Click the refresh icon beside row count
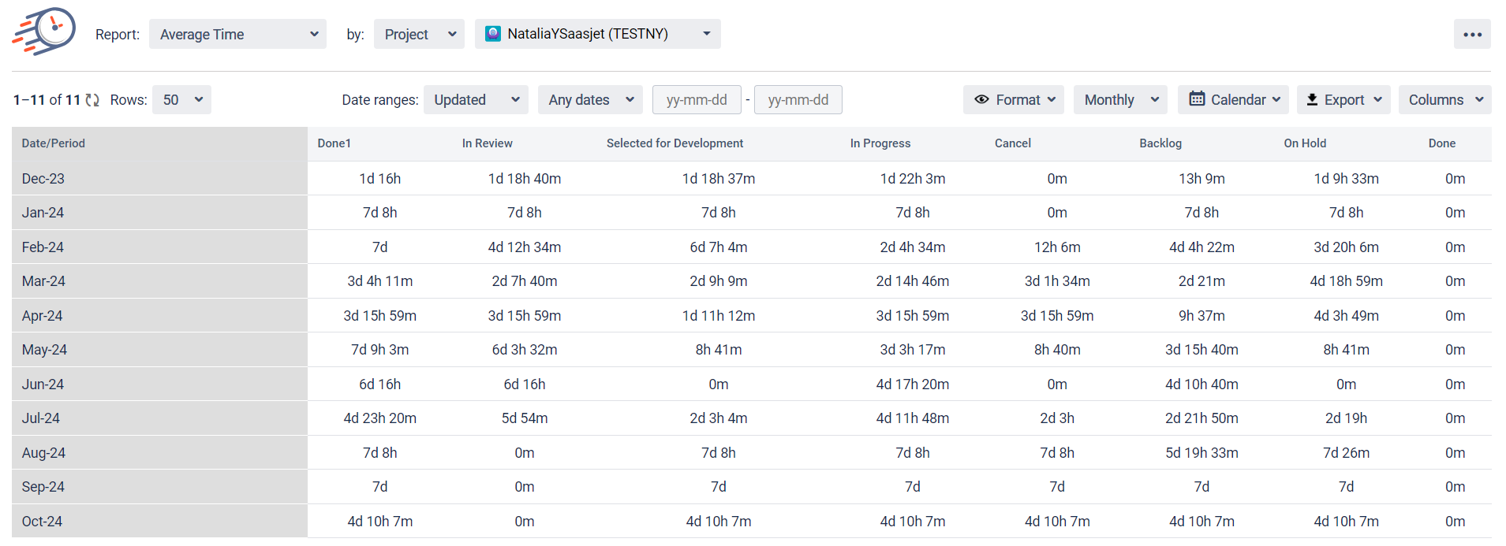 coord(92,100)
